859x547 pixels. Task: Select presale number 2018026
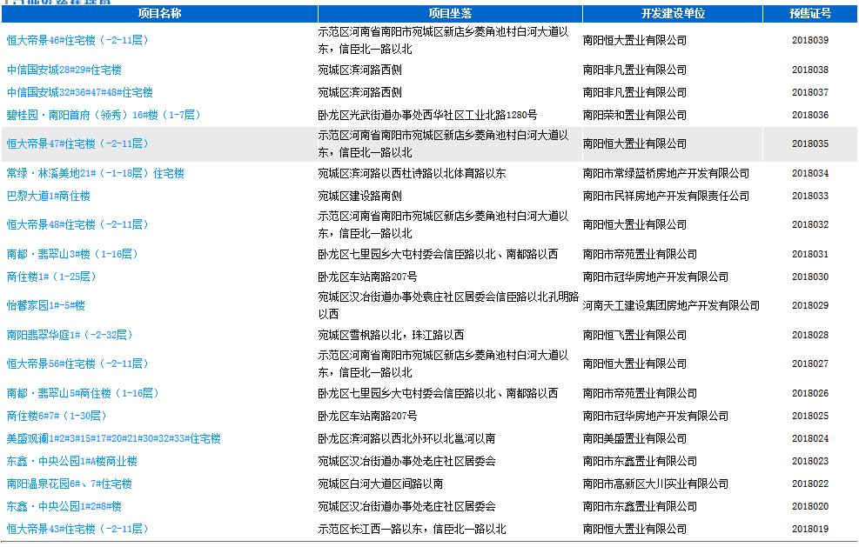click(x=810, y=393)
